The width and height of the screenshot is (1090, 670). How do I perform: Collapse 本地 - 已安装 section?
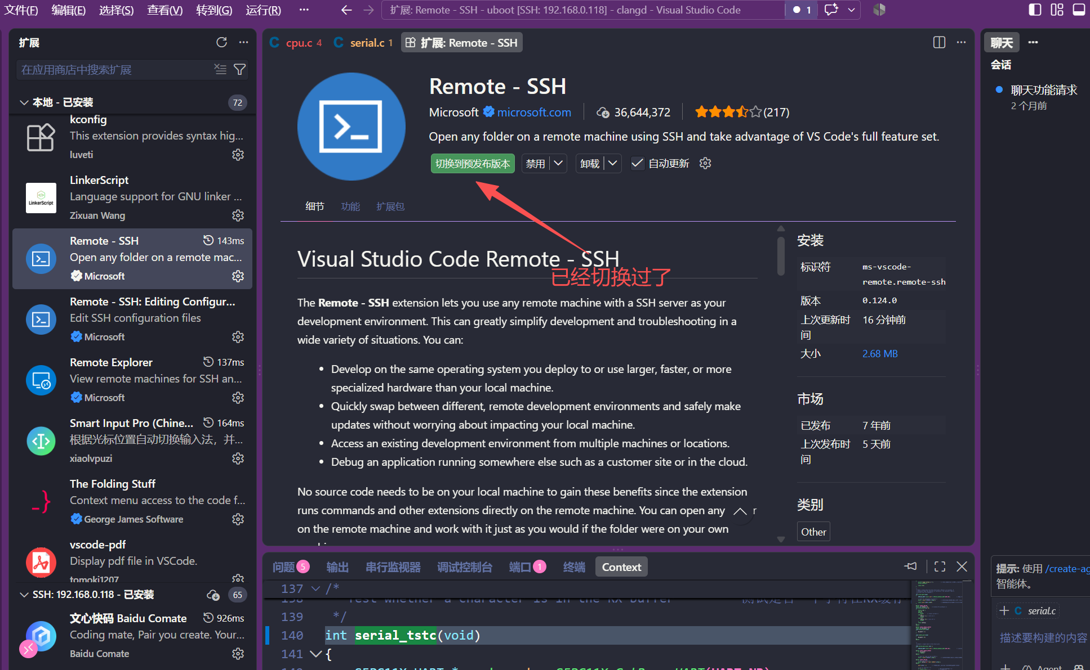[x=24, y=102]
